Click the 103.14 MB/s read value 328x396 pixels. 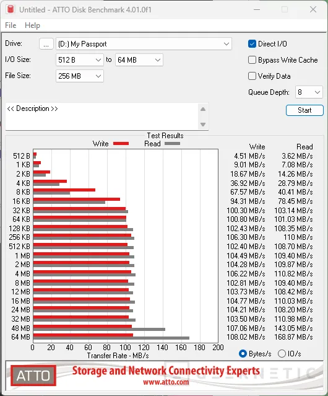pyautogui.click(x=294, y=210)
